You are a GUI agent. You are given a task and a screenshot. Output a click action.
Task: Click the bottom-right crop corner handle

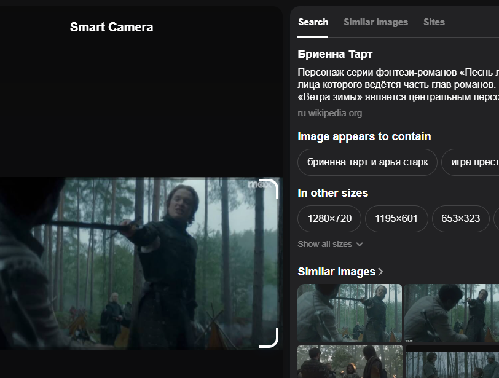point(269,338)
